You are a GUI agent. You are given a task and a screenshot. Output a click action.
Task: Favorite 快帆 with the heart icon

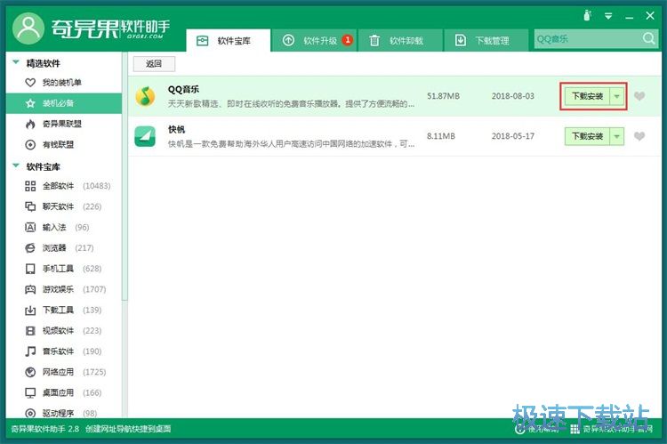[x=639, y=136]
